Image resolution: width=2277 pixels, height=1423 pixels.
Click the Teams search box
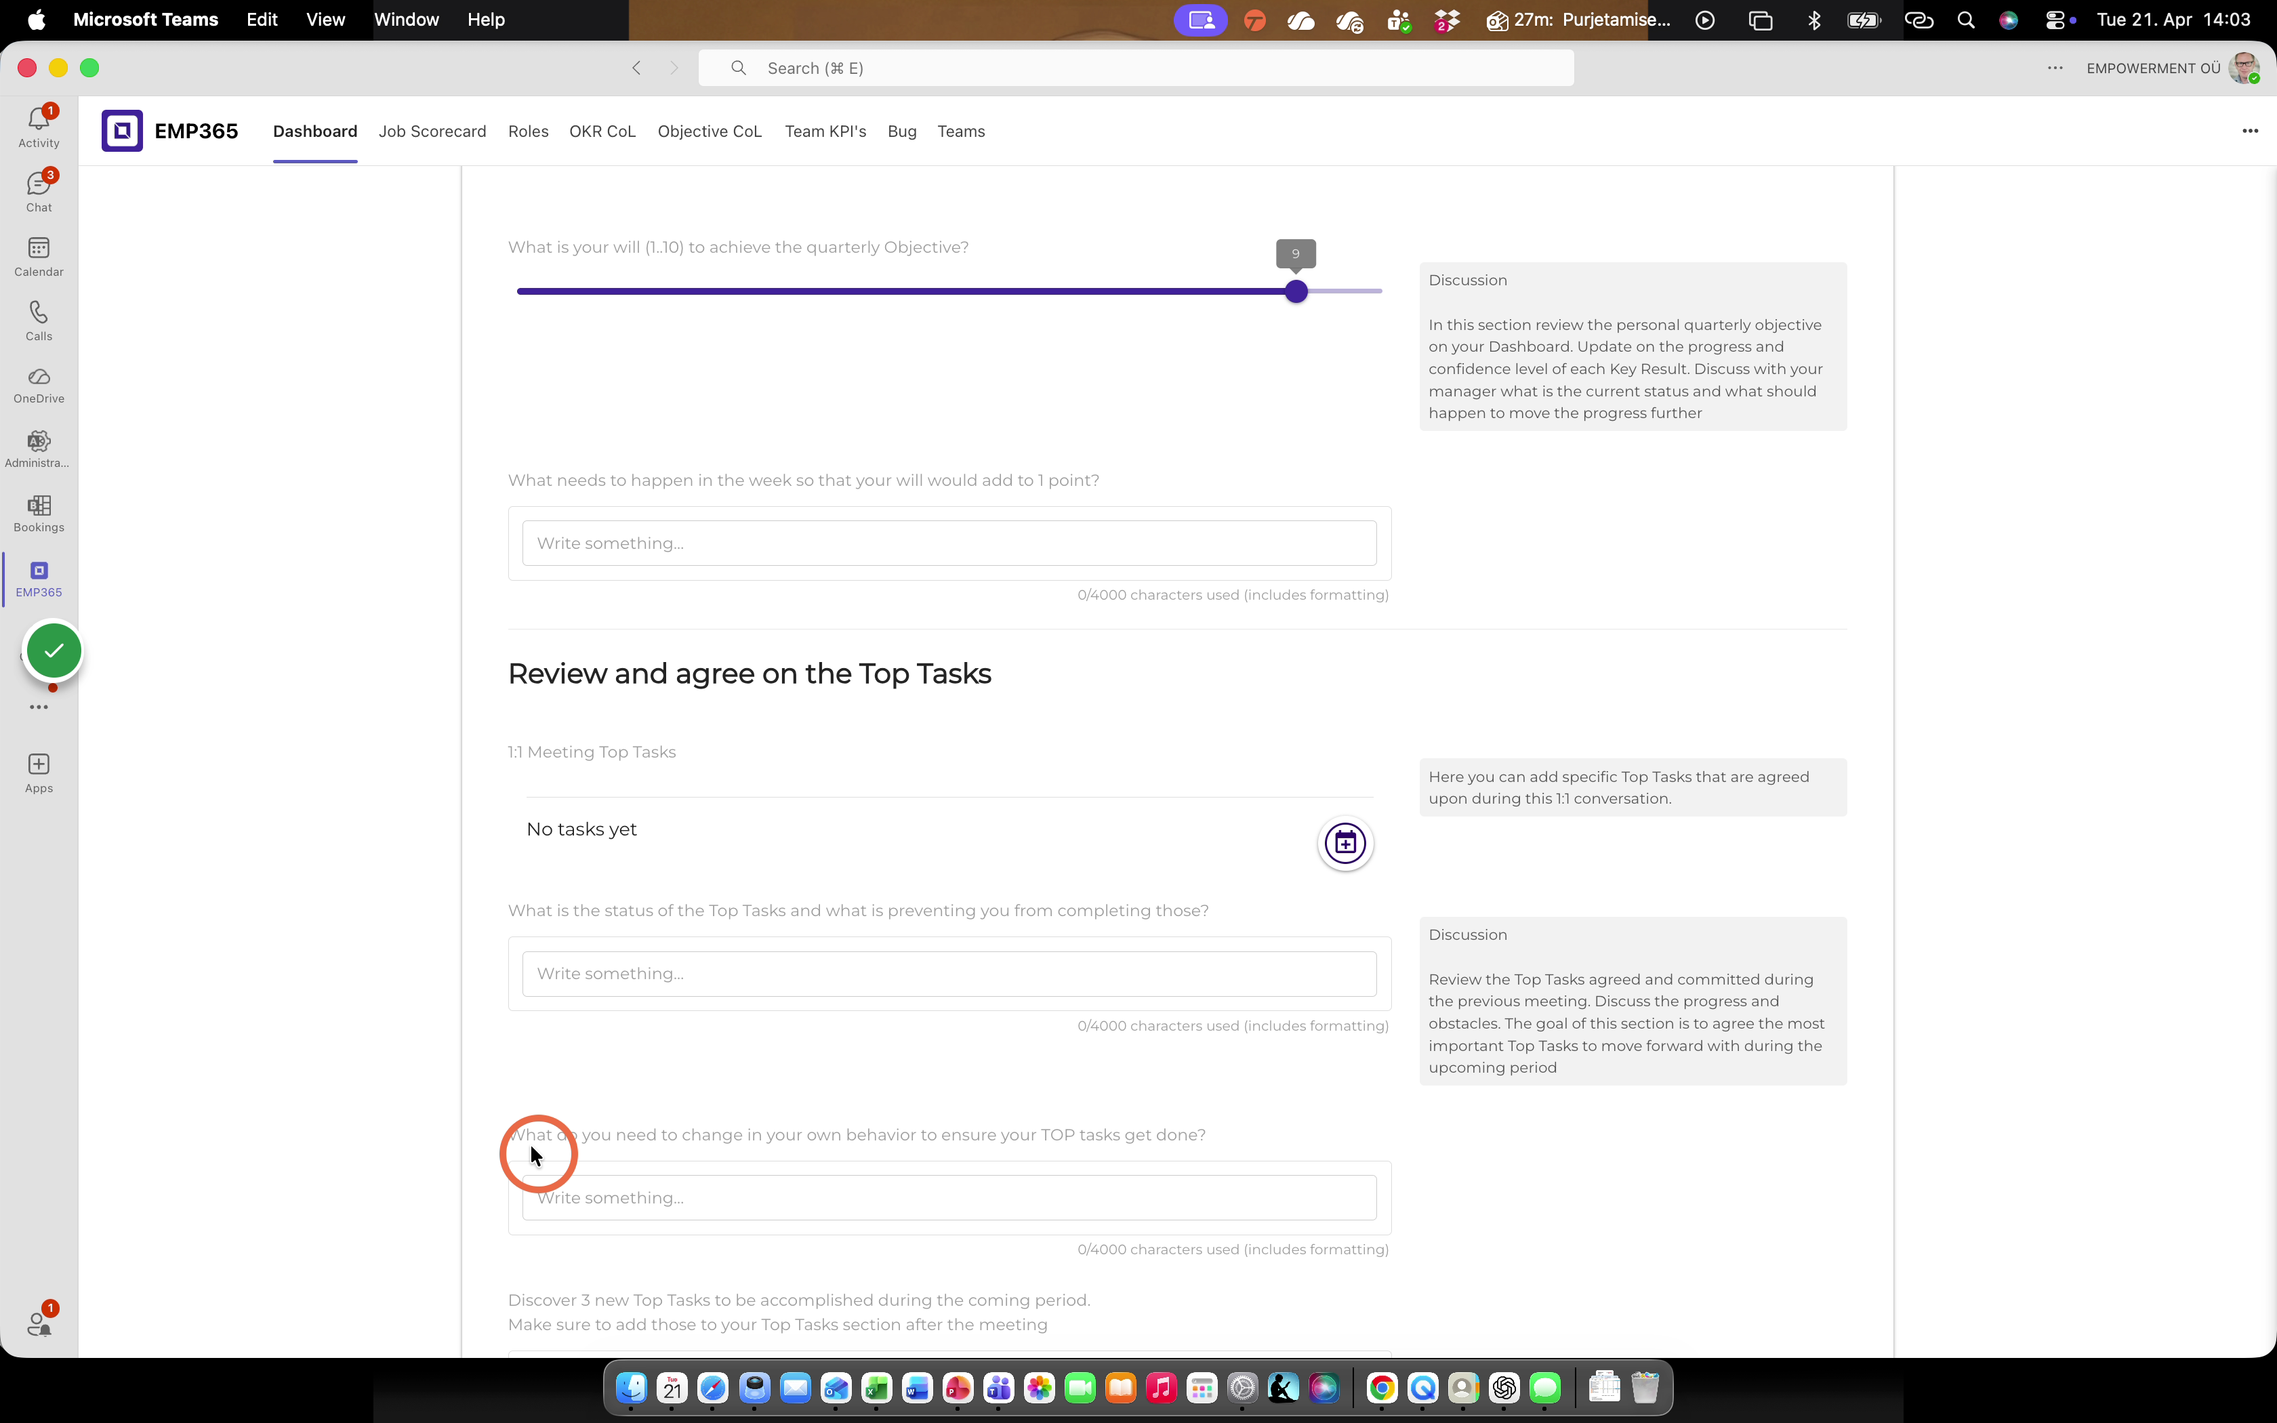1136,68
